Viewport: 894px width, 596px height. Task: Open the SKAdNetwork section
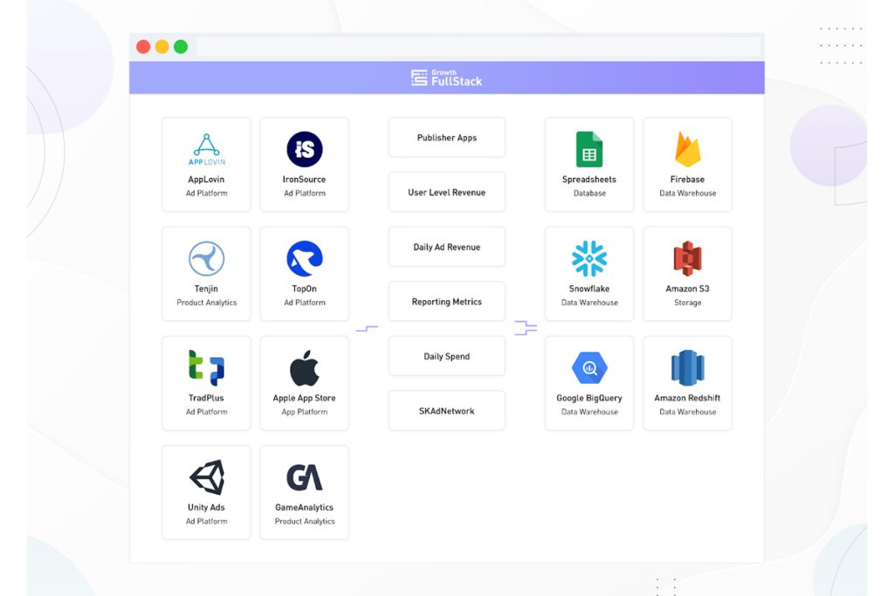(446, 410)
